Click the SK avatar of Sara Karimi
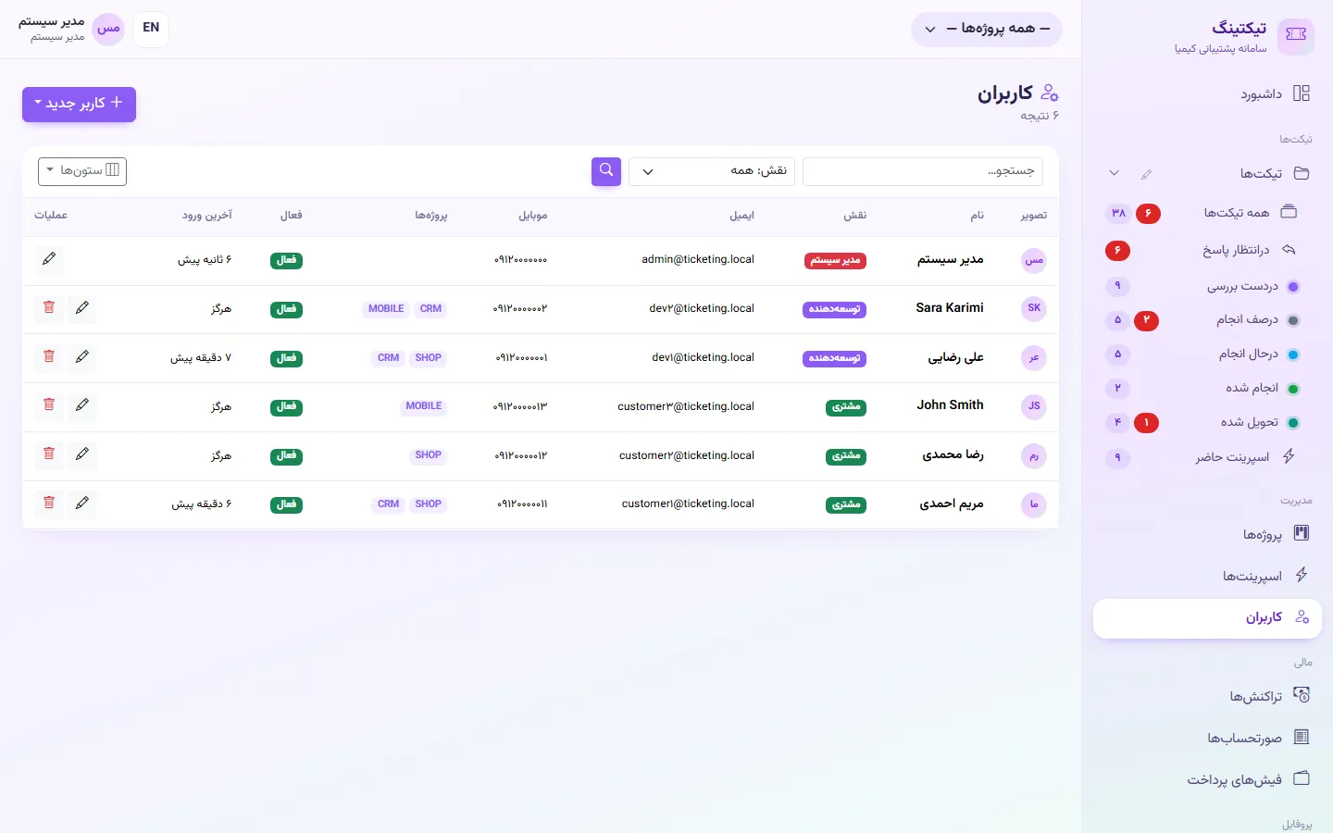 1034,308
